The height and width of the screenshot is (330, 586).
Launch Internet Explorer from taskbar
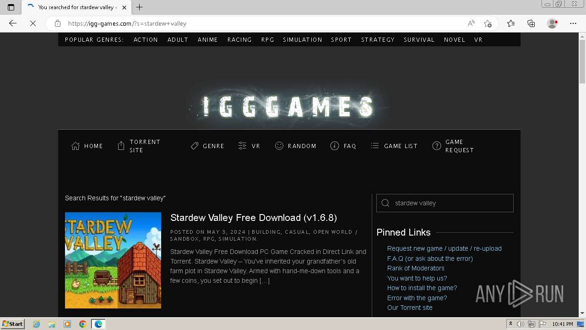tap(36, 324)
